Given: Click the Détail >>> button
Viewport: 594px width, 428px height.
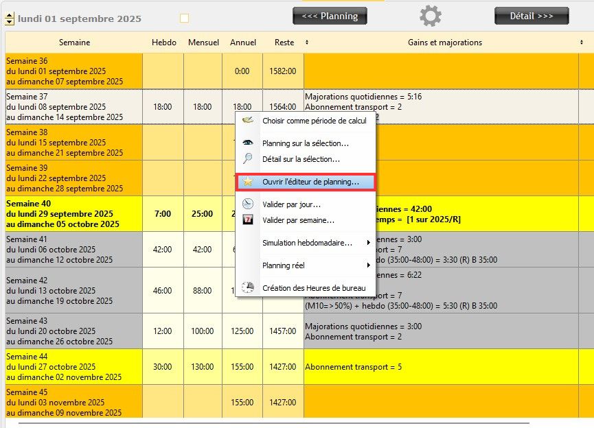Looking at the screenshot, I should 532,16.
